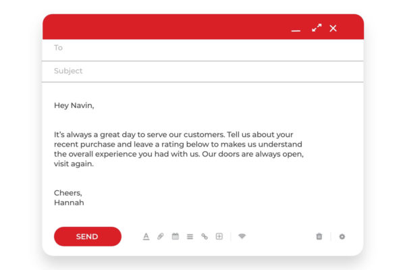Click the 'Cheers,' closing line

(x=68, y=193)
